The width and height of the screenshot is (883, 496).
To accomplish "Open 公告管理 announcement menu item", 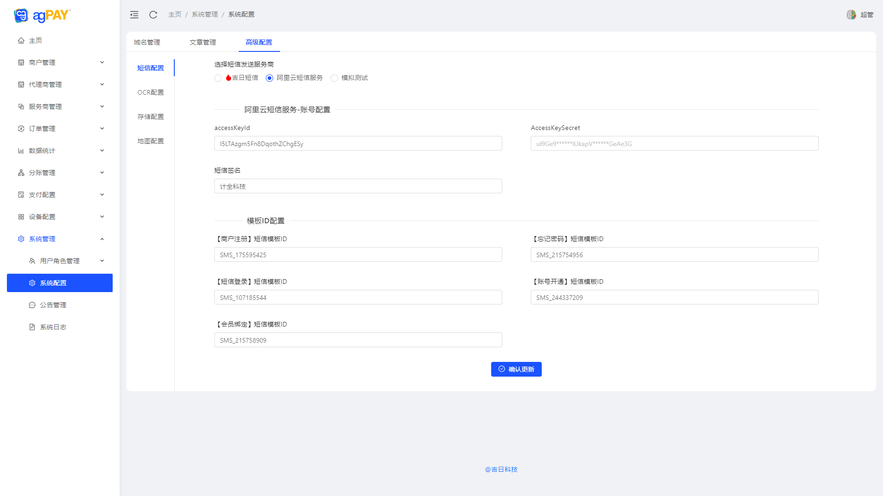I will tap(53, 305).
